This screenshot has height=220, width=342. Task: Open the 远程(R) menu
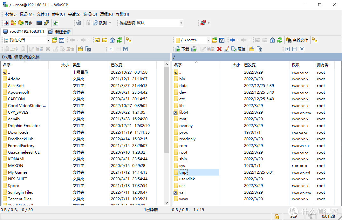coord(106,14)
